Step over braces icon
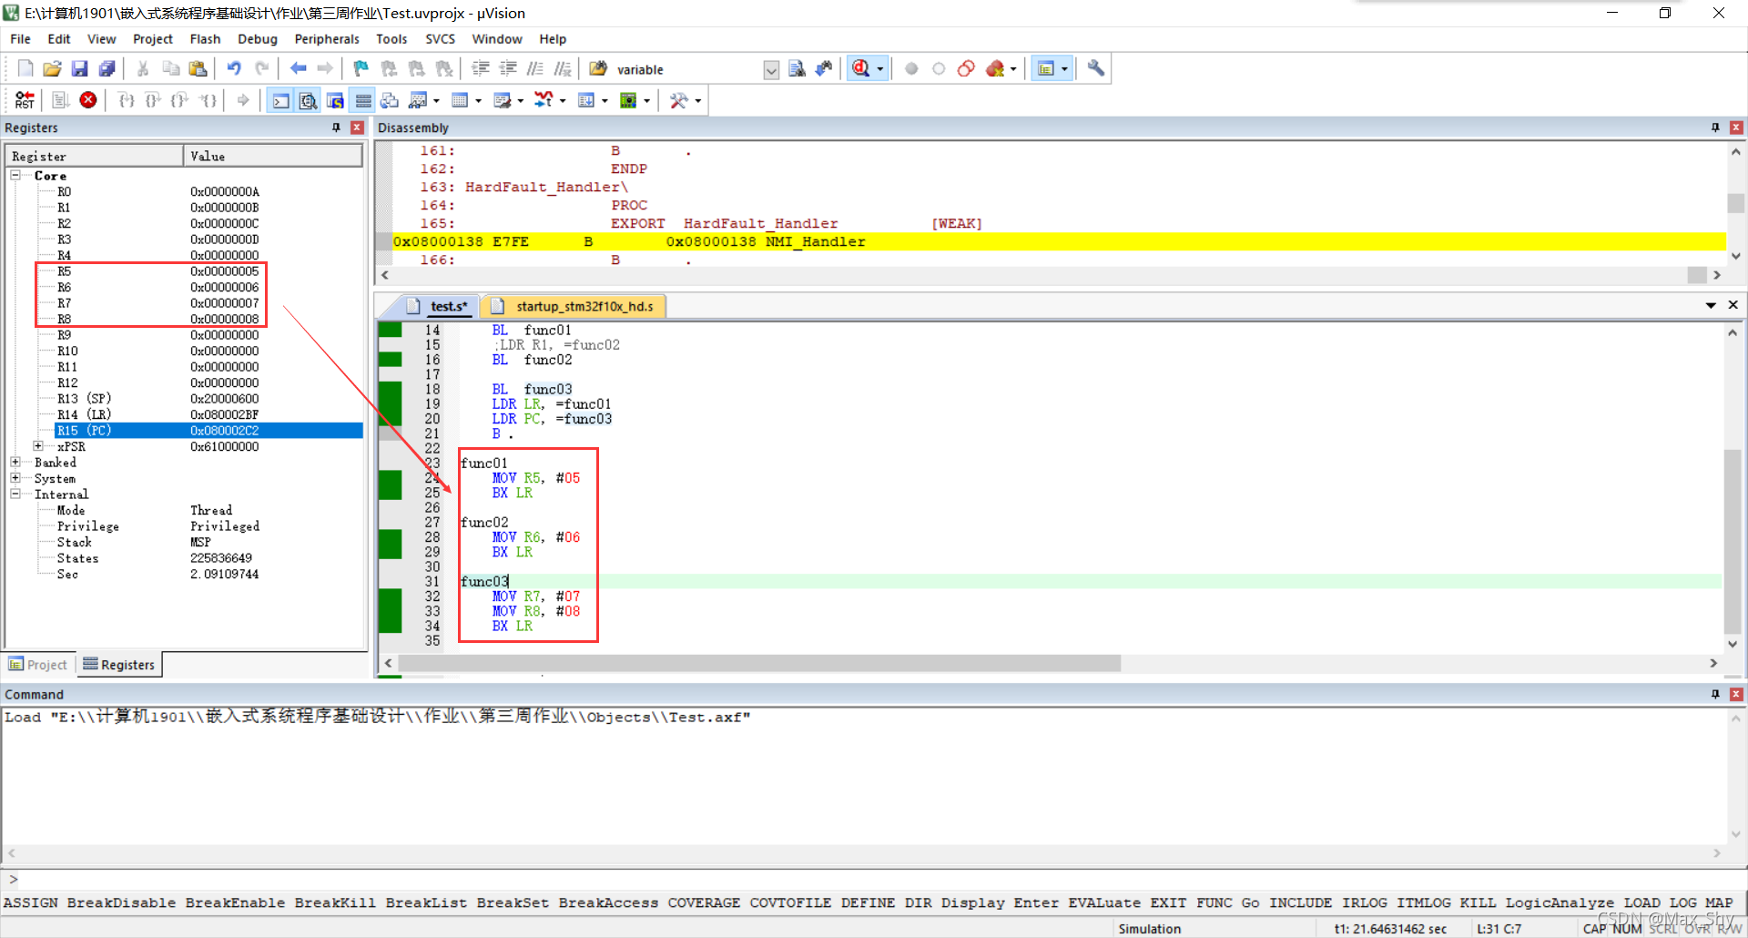Viewport: 1748px width, 938px height. tap(153, 100)
